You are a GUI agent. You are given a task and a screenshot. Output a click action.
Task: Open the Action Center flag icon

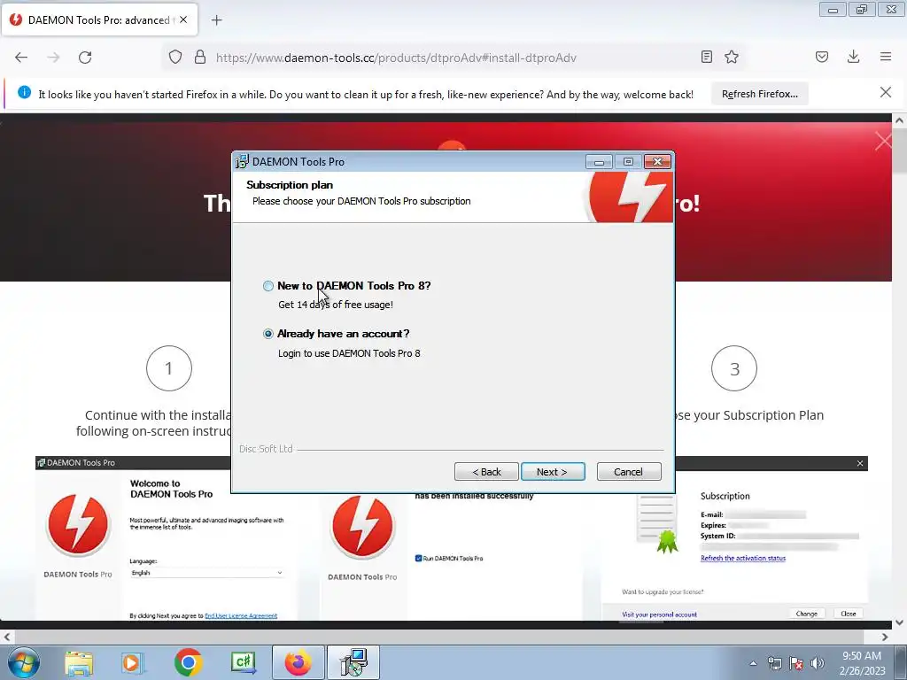[796, 663]
